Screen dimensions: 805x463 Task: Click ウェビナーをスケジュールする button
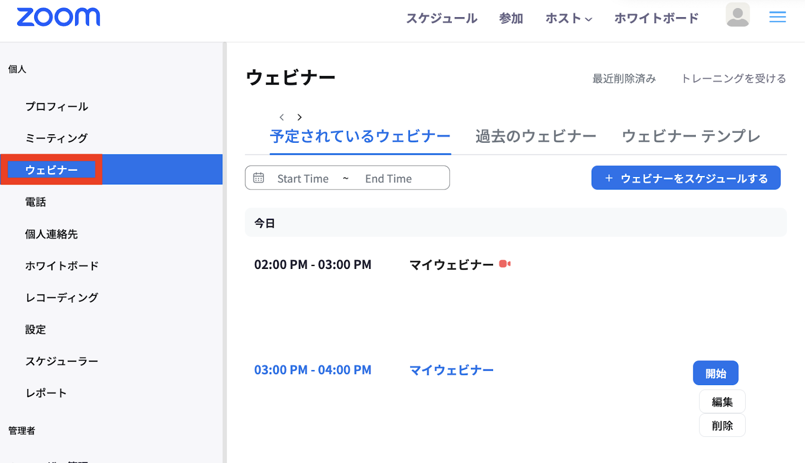click(x=686, y=178)
